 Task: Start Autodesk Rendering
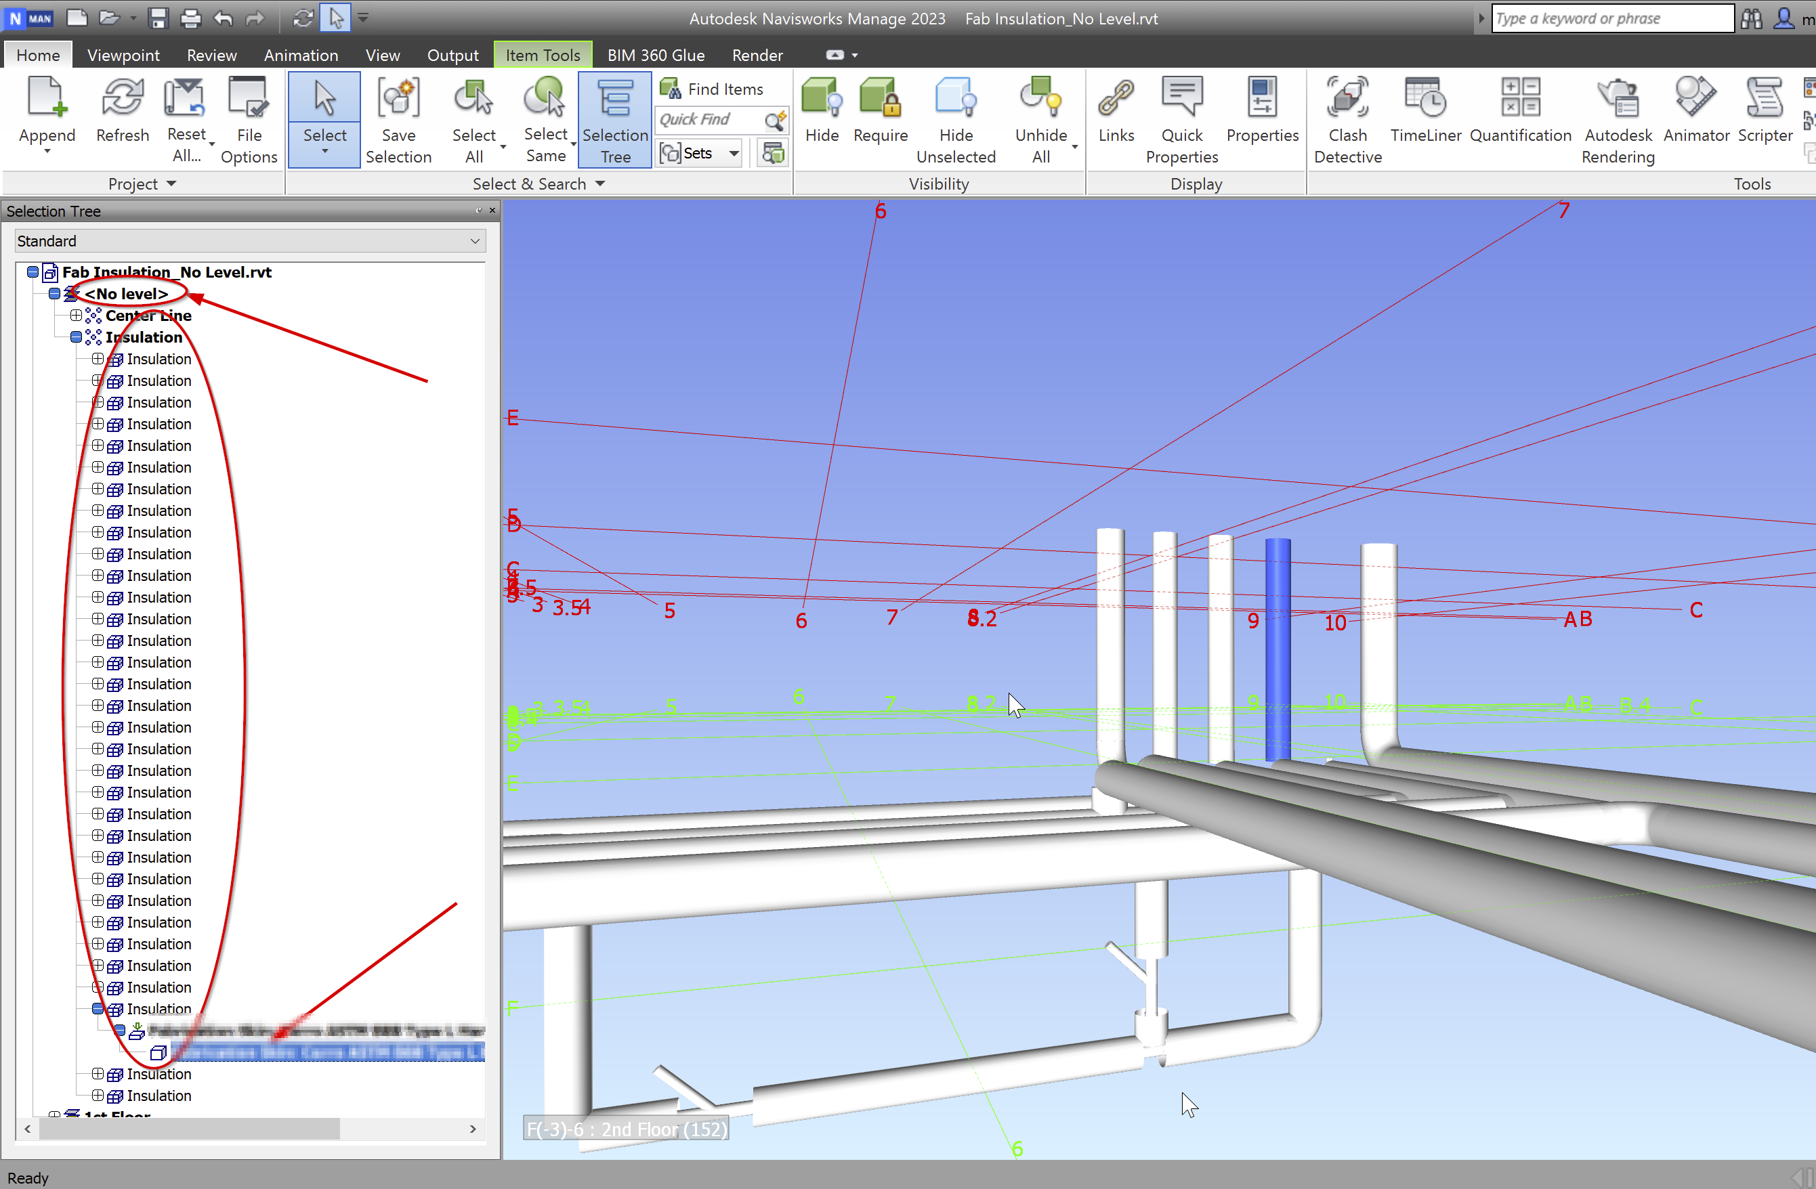pos(1618,118)
